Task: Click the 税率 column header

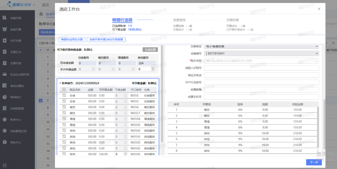Action: 240,104
